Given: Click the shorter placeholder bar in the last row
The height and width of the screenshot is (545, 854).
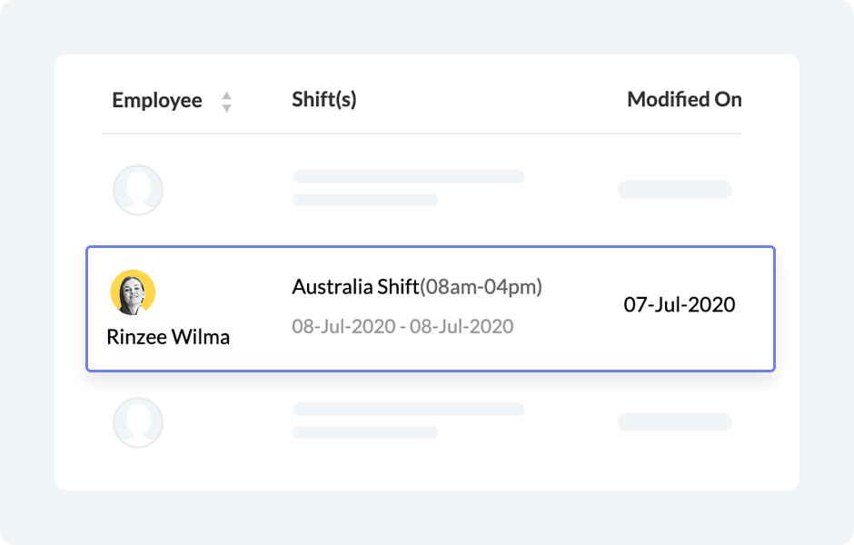Looking at the screenshot, I should 364,432.
